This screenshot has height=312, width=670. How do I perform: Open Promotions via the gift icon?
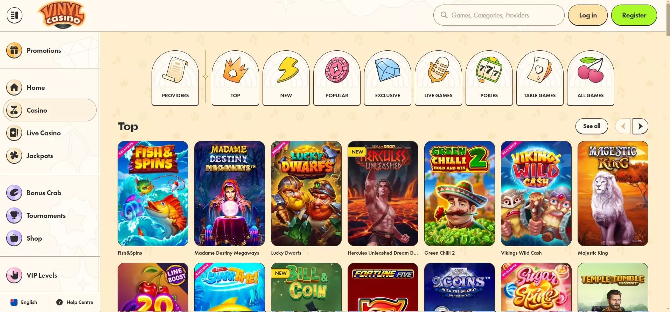tap(14, 51)
